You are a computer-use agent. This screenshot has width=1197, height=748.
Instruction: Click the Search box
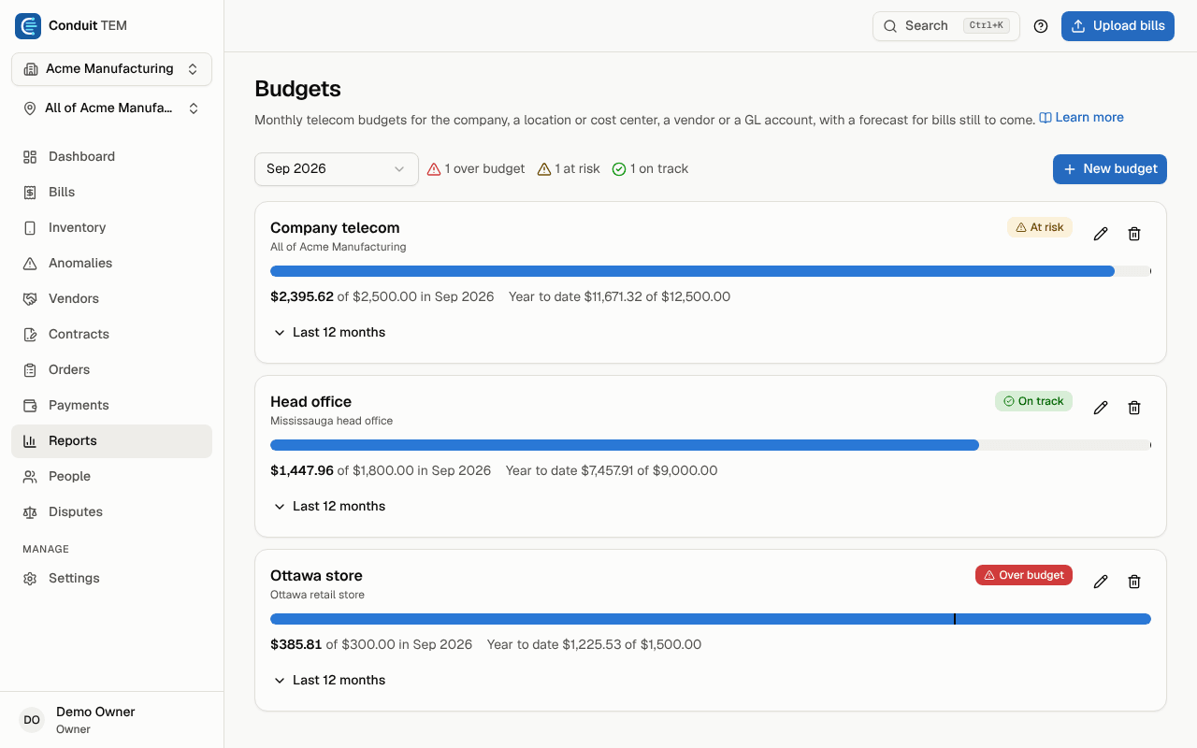(946, 26)
